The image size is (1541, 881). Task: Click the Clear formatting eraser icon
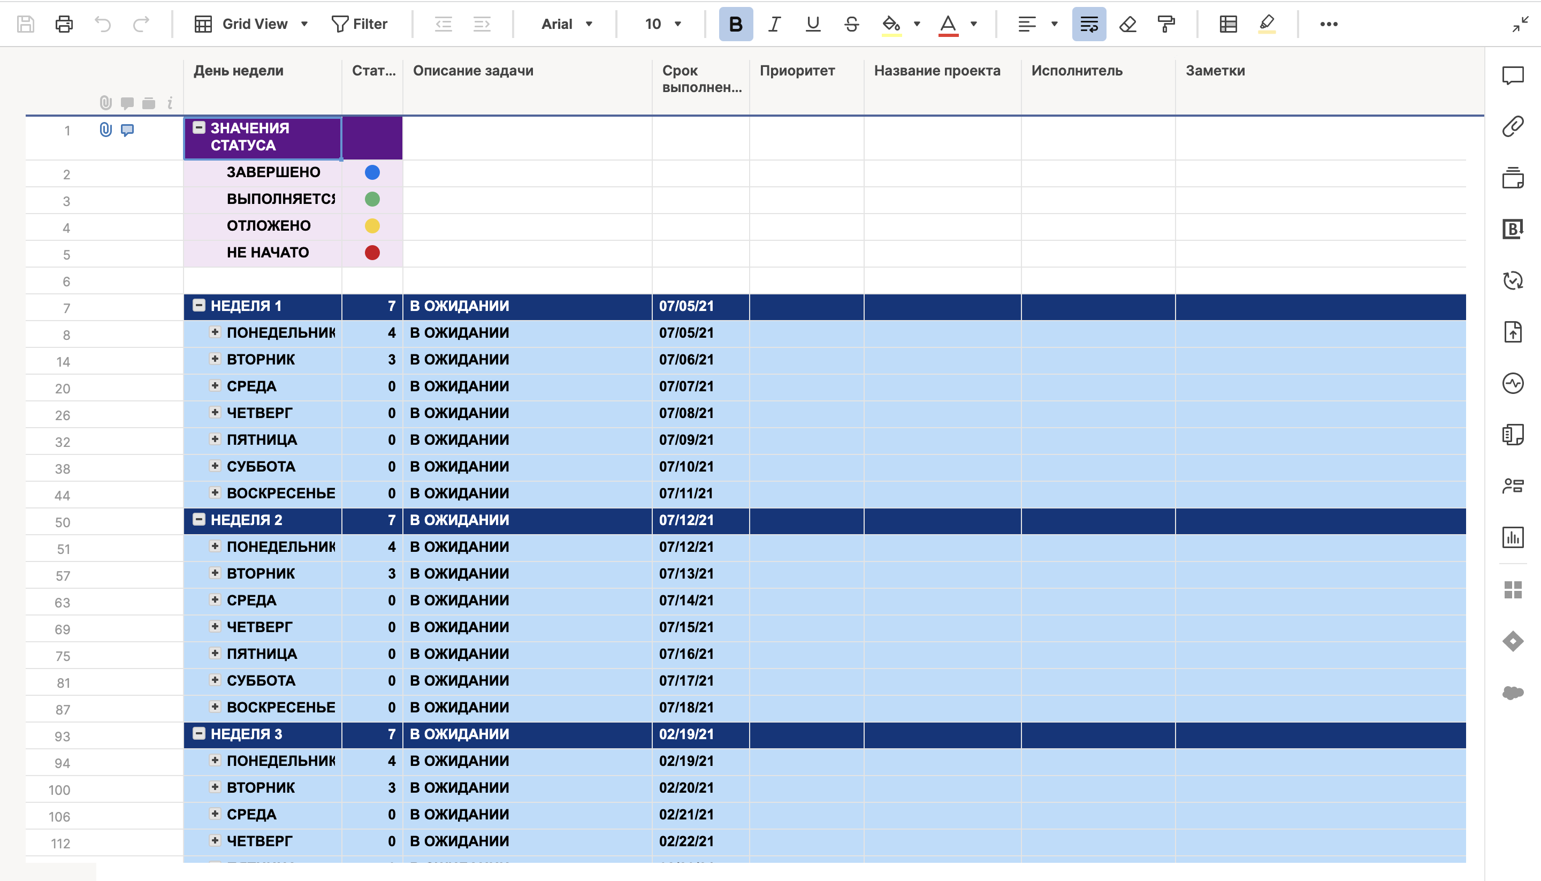(1127, 24)
